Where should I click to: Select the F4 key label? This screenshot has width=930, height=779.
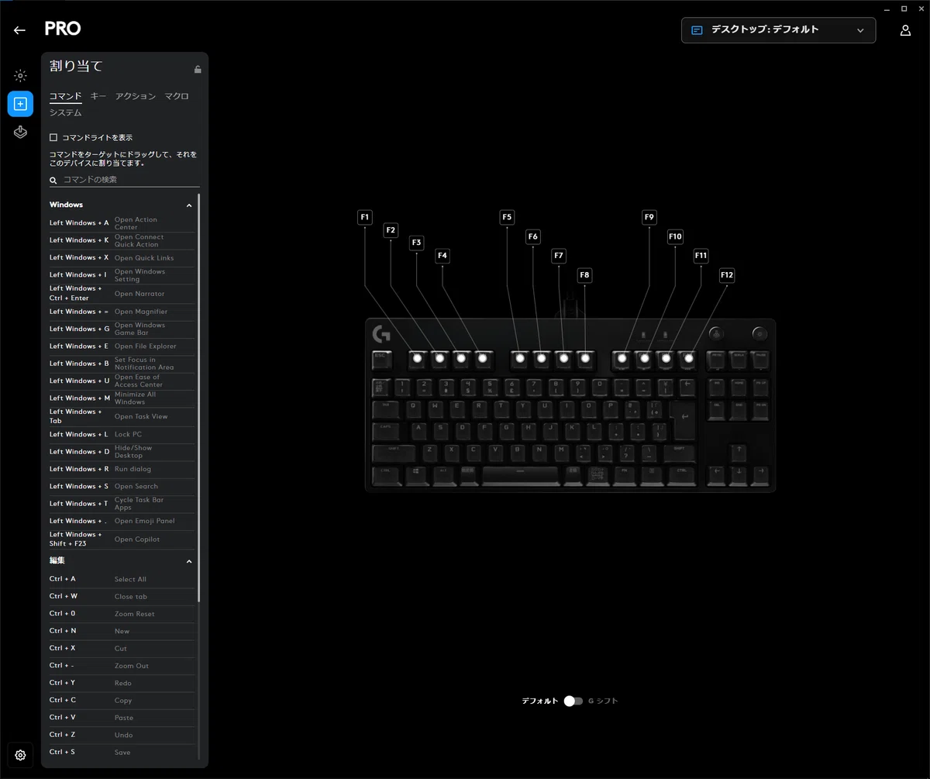[443, 256]
